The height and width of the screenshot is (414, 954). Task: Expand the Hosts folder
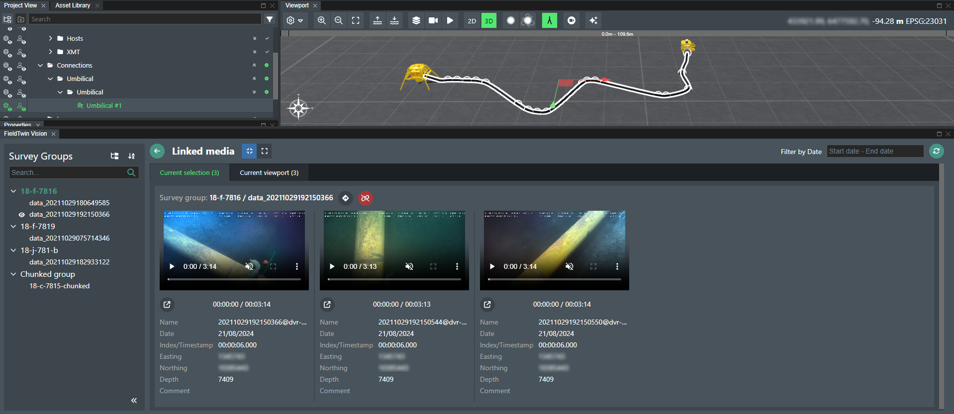[50, 38]
